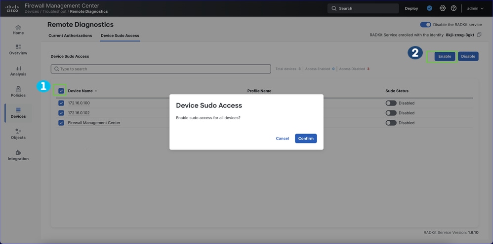Click the Type to search field

click(161, 69)
